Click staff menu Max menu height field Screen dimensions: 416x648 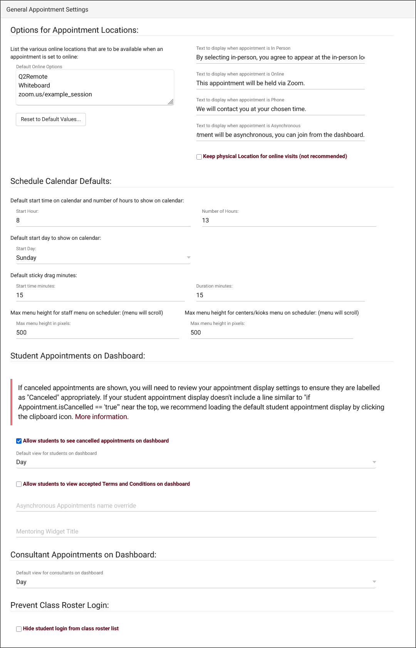tap(97, 333)
